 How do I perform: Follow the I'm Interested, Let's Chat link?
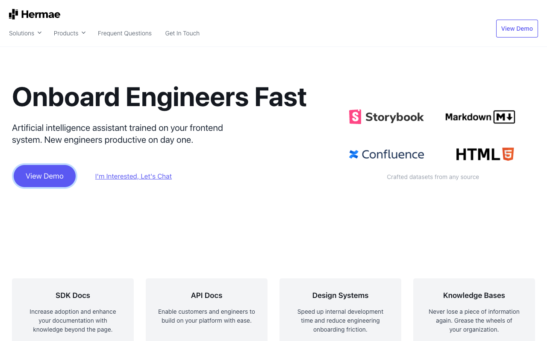click(133, 176)
